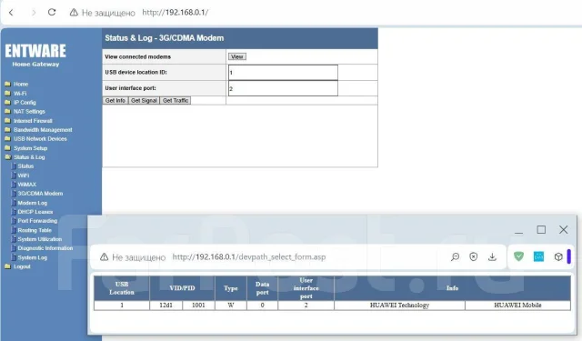Open NAT Settings menu link
The width and height of the screenshot is (582, 341).
pyautogui.click(x=29, y=111)
